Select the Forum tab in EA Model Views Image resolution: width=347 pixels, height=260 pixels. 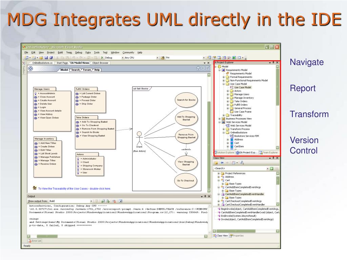[87, 70]
